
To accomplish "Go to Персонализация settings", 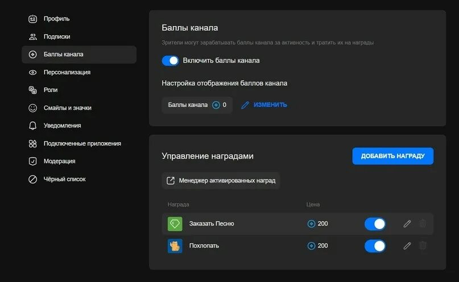I will pyautogui.click(x=79, y=72).
